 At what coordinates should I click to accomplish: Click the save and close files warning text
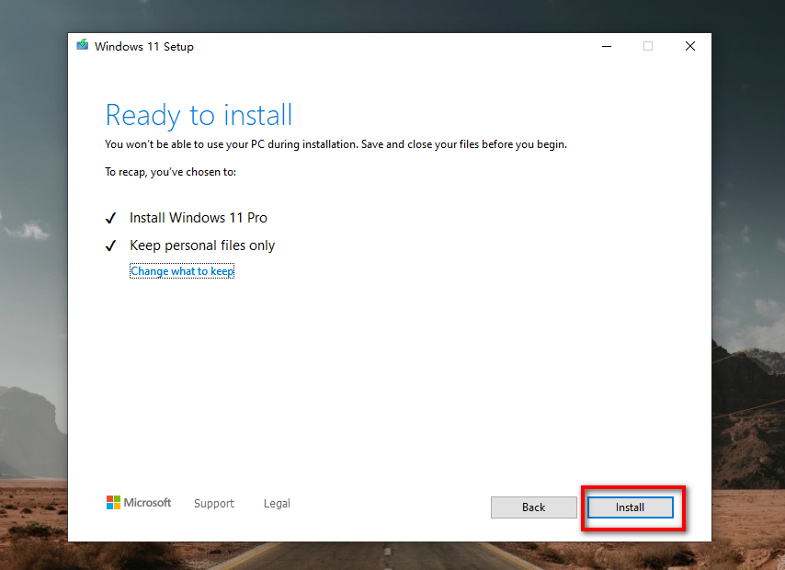(336, 144)
